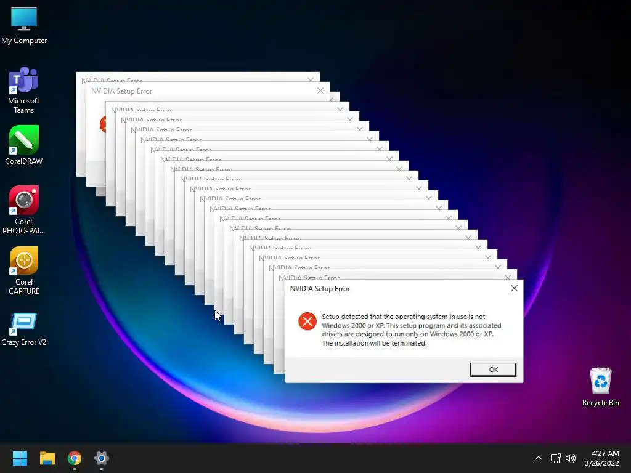Open the clock showing 4:27 AM
The width and height of the screenshot is (631, 473).
tap(602, 458)
